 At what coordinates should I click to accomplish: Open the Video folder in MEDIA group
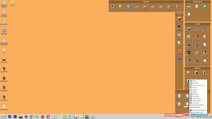pyautogui.click(x=188, y=73)
